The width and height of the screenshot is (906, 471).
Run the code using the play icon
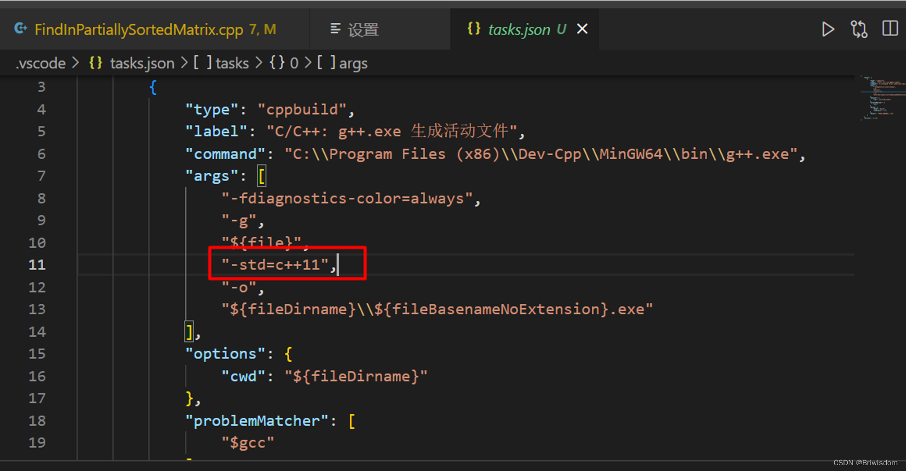coord(828,29)
